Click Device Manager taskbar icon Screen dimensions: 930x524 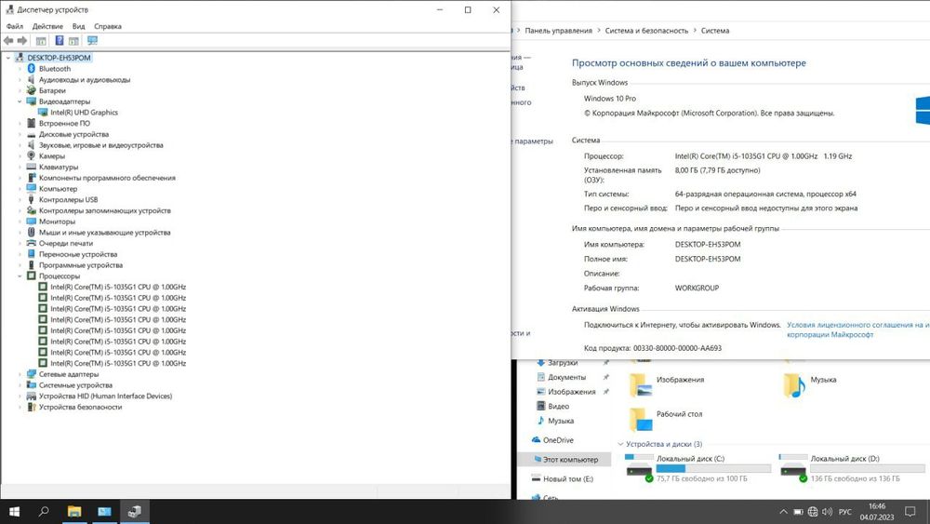(135, 512)
